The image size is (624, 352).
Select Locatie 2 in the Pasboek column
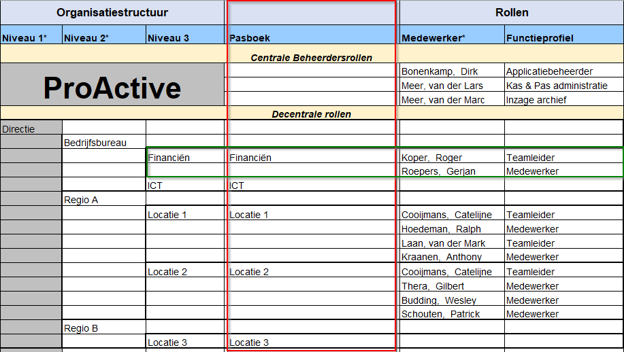click(312, 270)
